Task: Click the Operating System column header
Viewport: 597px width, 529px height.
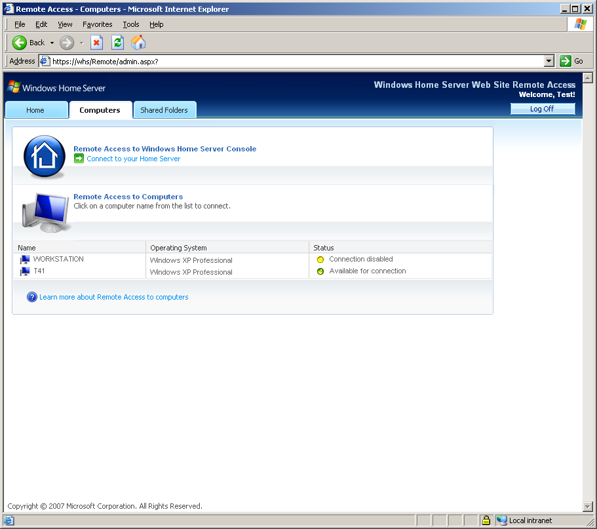Action: 227,248
